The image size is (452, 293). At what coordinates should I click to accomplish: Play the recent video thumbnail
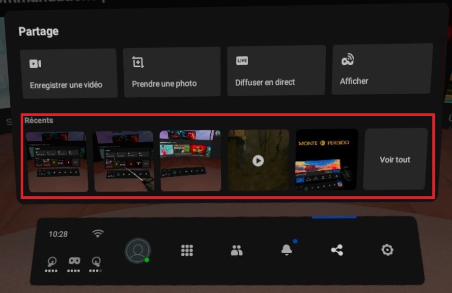258,160
